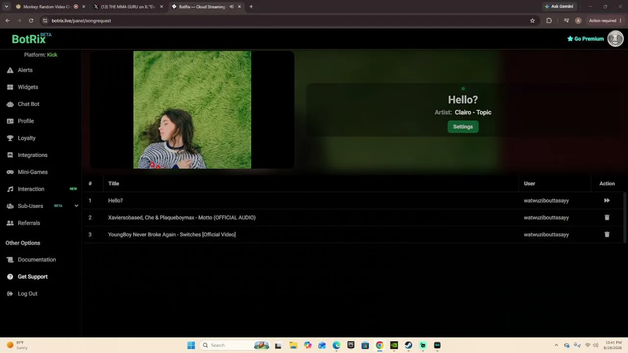Skip the currently playing song Hello?
The image size is (628, 353).
(607, 201)
